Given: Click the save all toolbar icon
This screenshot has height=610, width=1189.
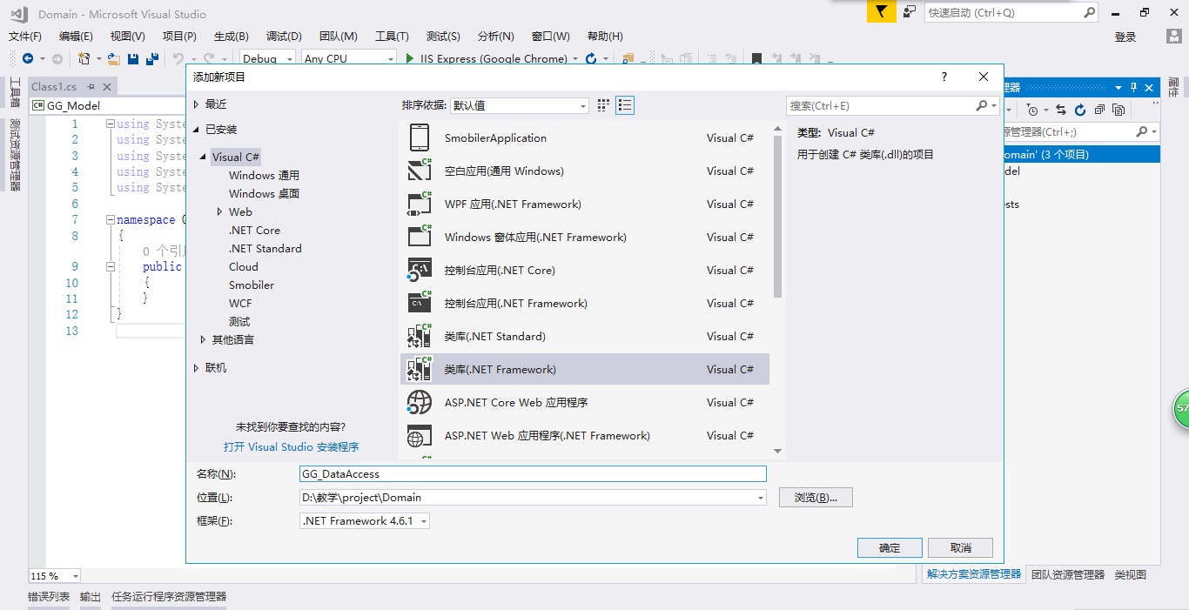Looking at the screenshot, I should (152, 58).
